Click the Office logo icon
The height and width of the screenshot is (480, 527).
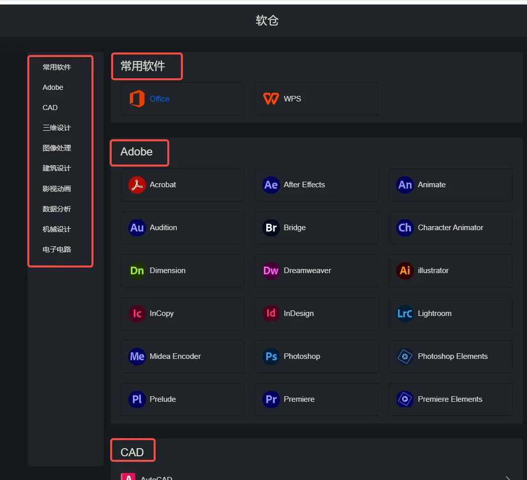tap(137, 99)
